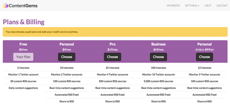230x109 pixels.
Task: Click the struck-through $108/yr price
Action: [200, 50]
